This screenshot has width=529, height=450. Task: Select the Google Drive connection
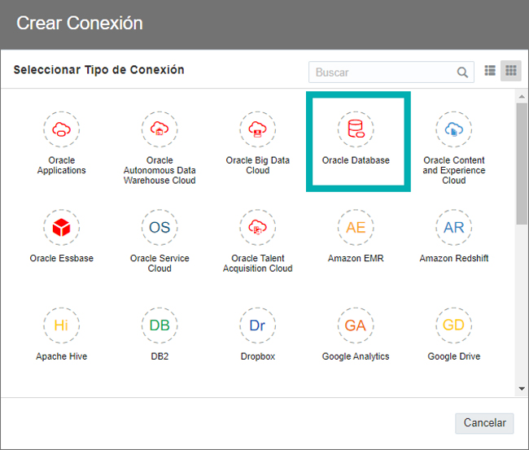454,325
